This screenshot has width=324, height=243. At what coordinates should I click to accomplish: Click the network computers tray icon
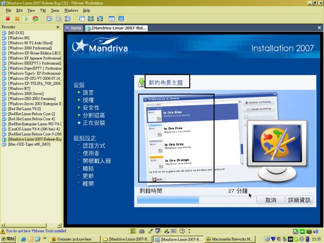(267, 239)
